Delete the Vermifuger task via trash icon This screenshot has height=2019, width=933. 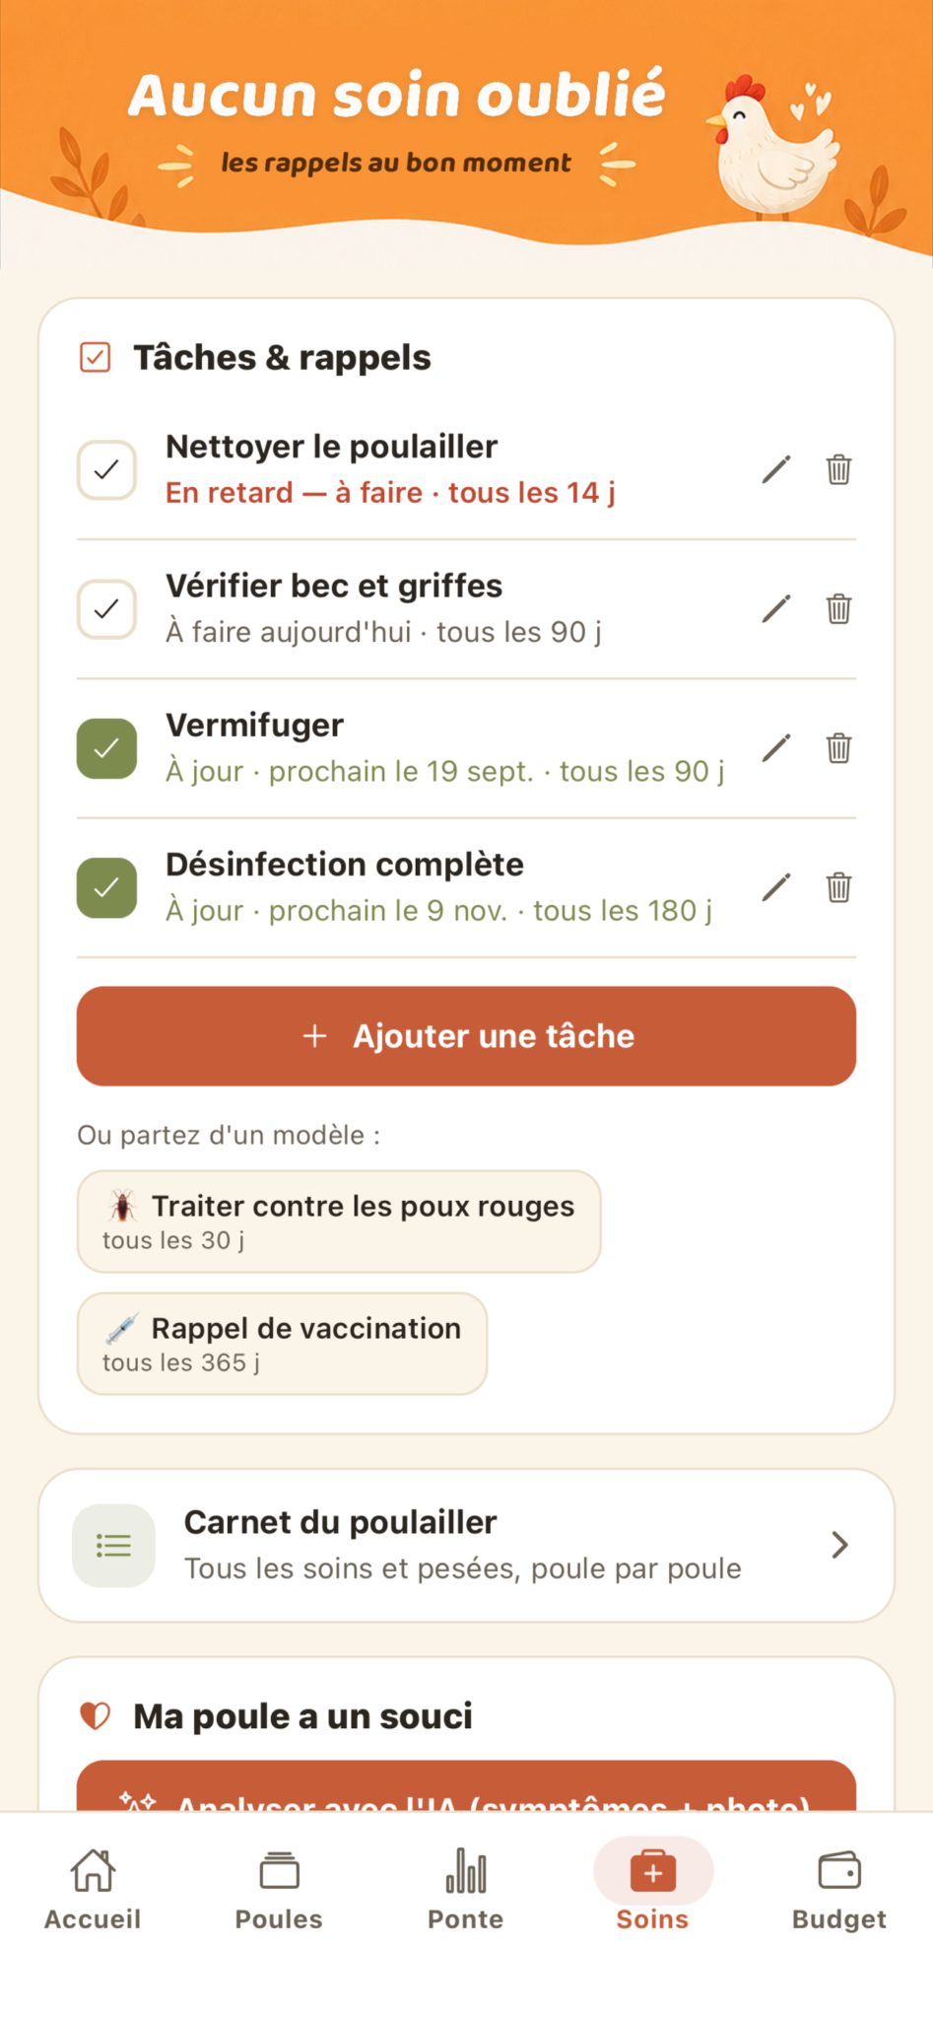coord(838,747)
